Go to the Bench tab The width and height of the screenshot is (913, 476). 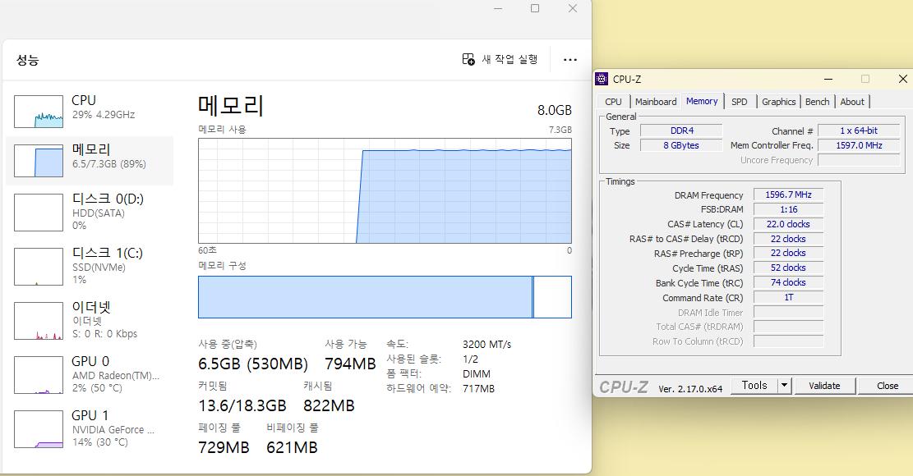[x=817, y=102]
